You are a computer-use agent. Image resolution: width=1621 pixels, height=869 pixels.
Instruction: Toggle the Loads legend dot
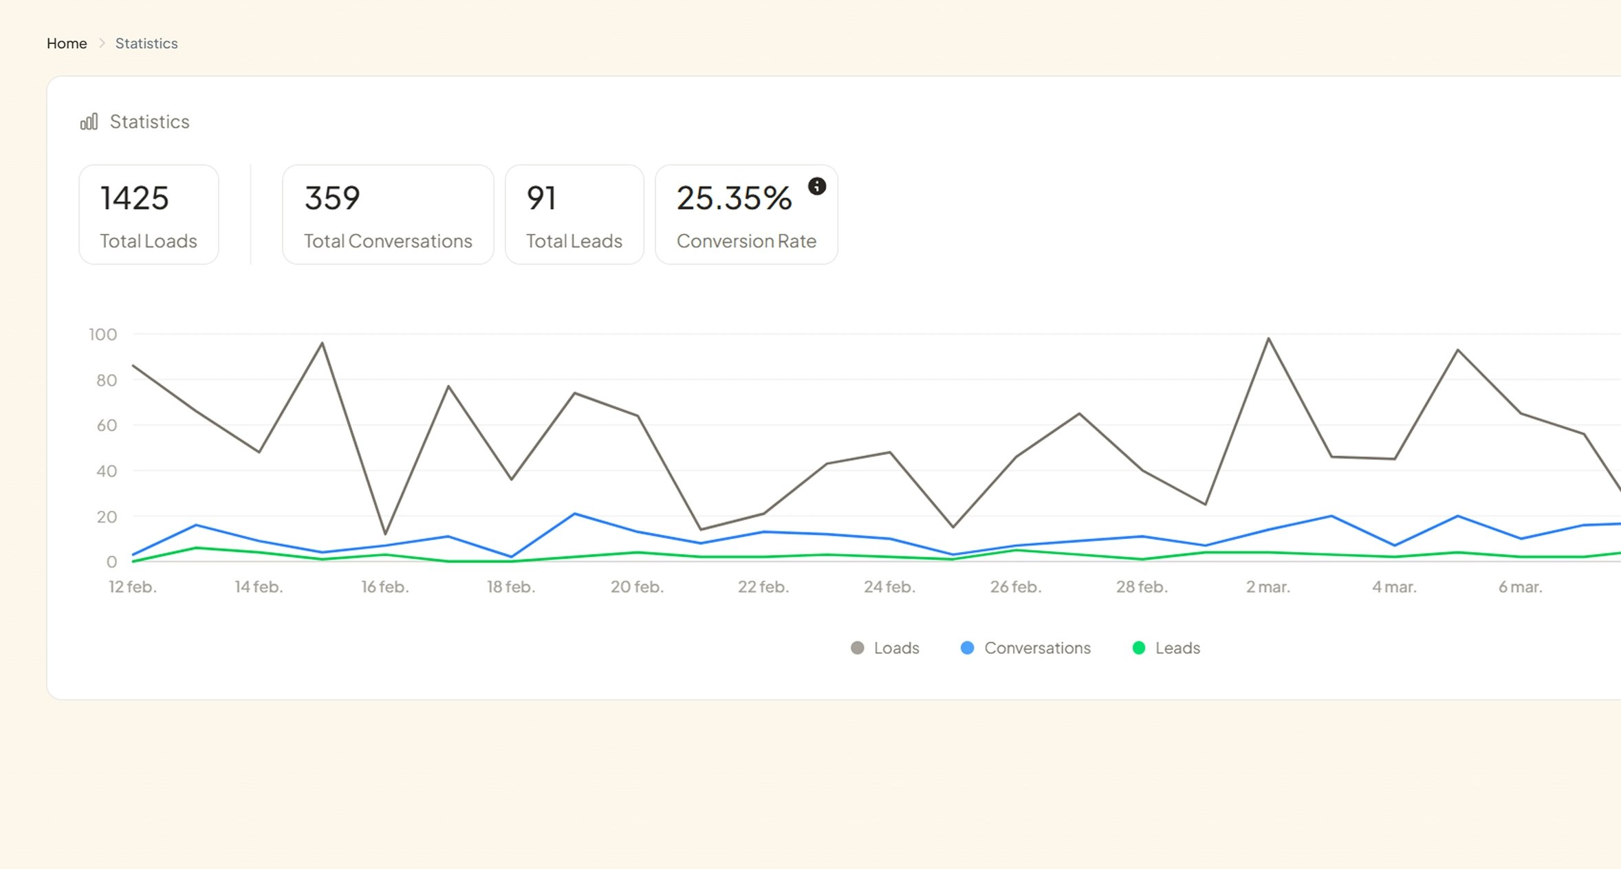coord(857,648)
